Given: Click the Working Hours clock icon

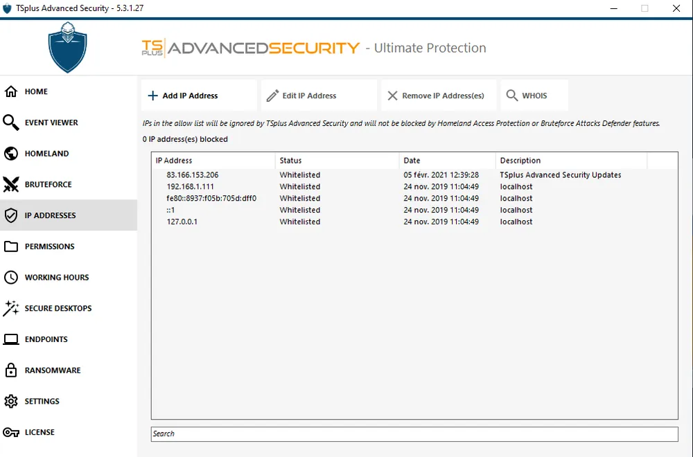Looking at the screenshot, I should (11, 277).
